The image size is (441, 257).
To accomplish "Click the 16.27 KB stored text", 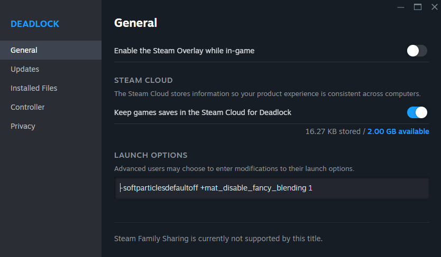I will coord(332,131).
